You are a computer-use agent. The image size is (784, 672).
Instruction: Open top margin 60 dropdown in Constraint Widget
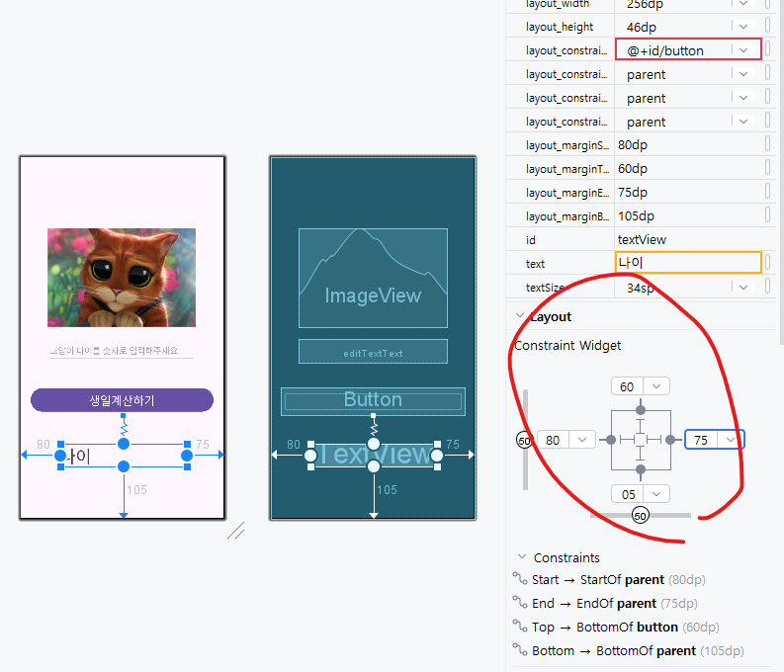point(656,386)
